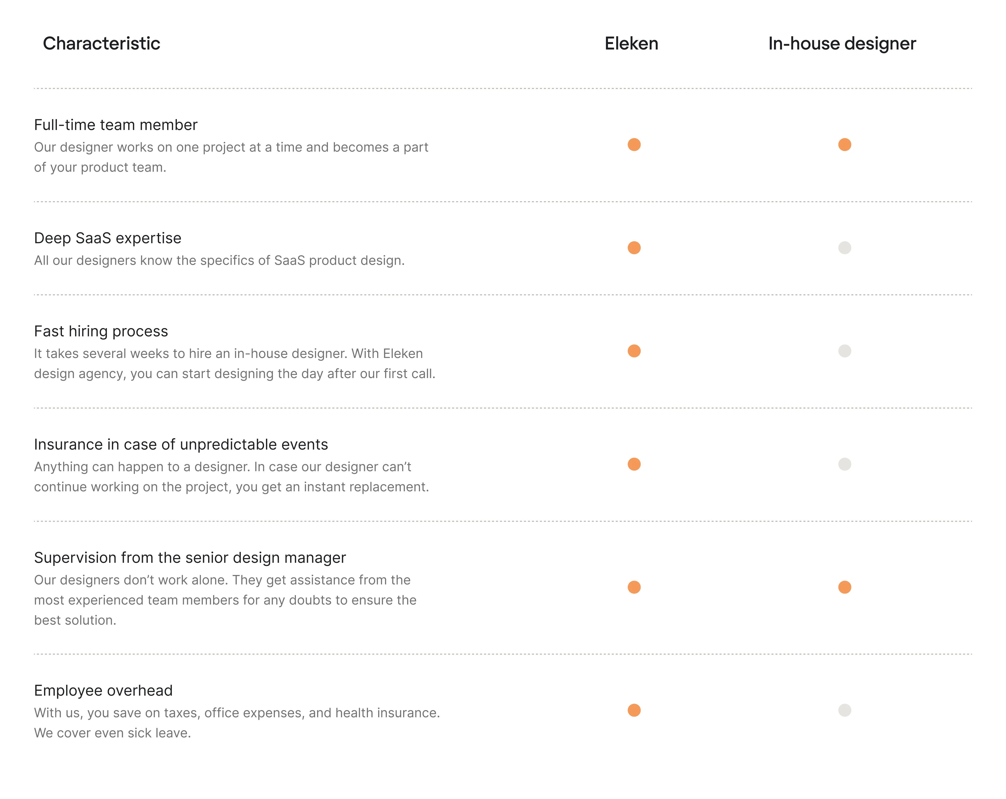Image resolution: width=1006 pixels, height=799 pixels.
Task: Click In-house orange dot for Supervision row
Action: point(844,587)
